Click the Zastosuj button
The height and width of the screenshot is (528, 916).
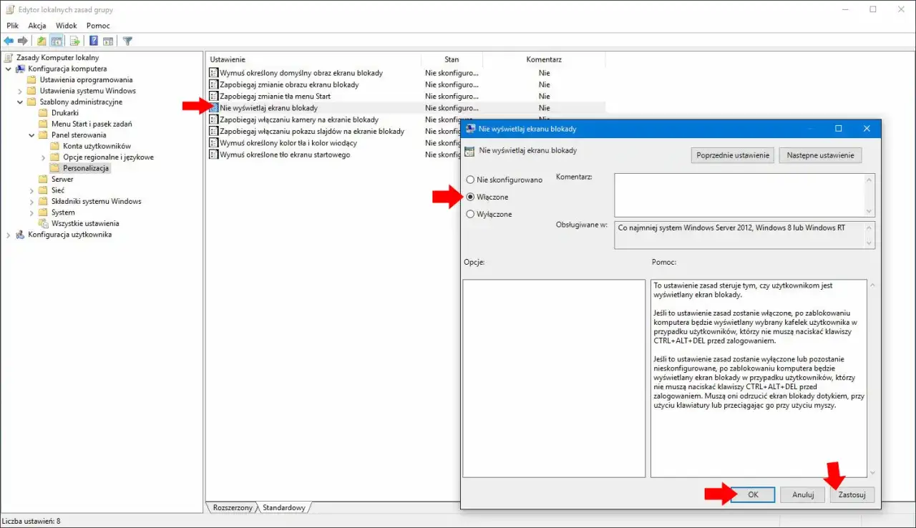point(852,494)
